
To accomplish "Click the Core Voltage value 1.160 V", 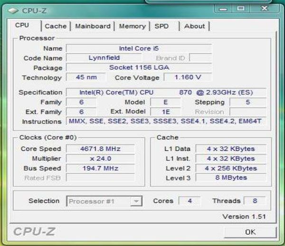I will point(188,77).
